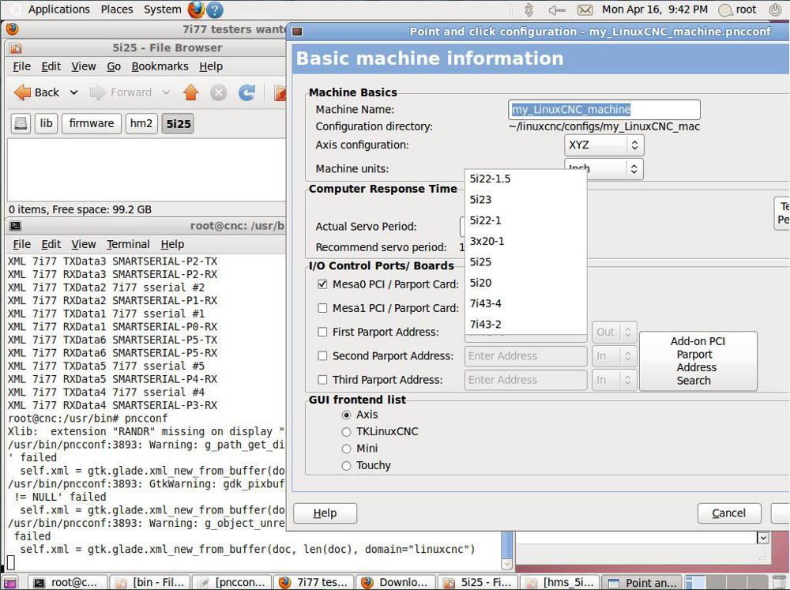The width and height of the screenshot is (790, 590).
Task: Click Add-on PCI Parport Address Search
Action: point(698,361)
